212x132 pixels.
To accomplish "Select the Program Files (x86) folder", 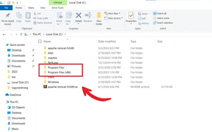I will coord(59,72).
